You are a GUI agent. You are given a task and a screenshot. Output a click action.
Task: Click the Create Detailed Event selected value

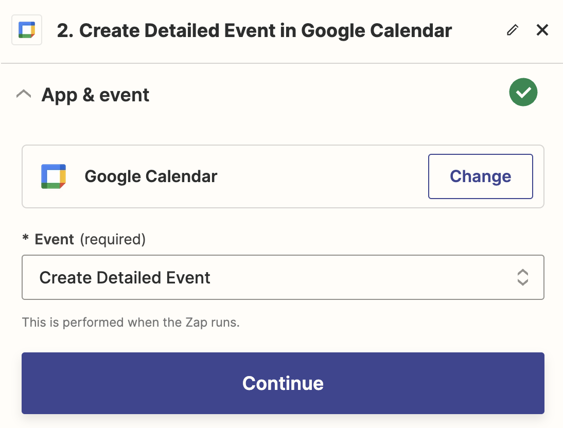[x=125, y=278]
